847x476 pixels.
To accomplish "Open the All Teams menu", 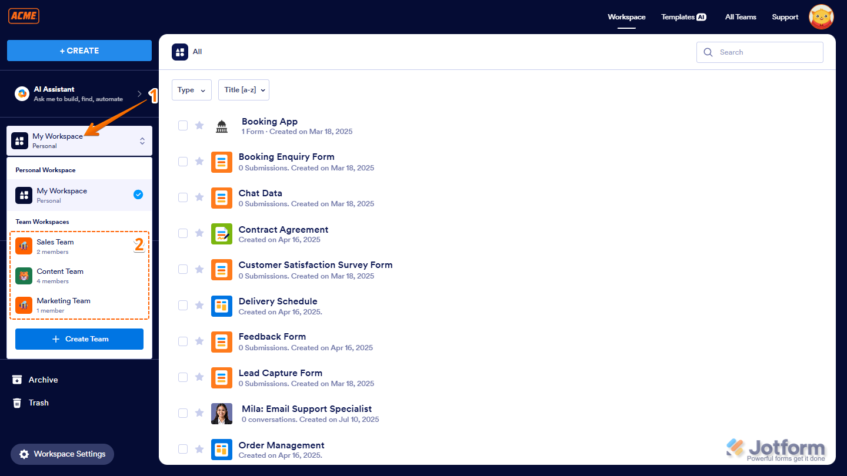I will click(x=741, y=17).
